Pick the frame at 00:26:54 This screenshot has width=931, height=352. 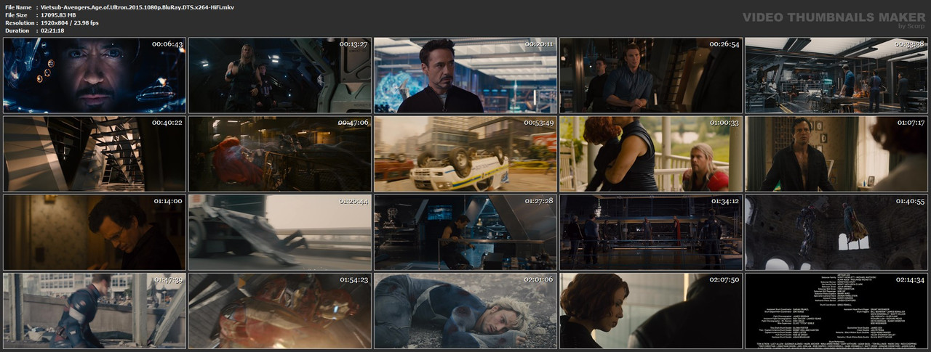(651, 75)
